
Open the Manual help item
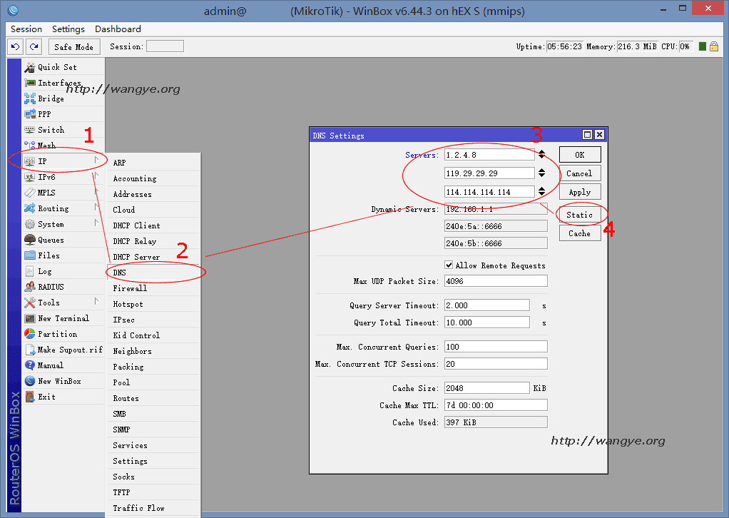[63, 365]
